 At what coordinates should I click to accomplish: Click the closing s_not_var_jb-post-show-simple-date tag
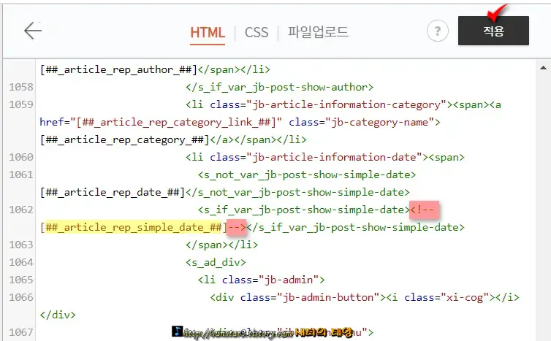coord(297,193)
